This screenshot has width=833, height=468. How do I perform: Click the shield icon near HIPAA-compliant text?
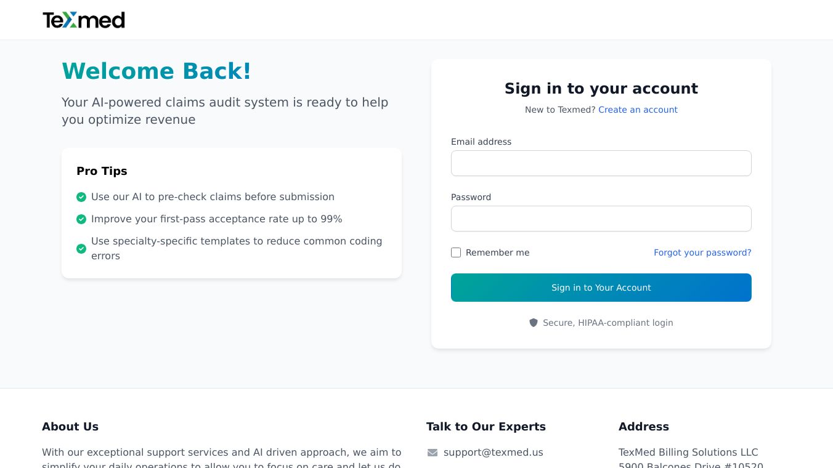coord(534,323)
